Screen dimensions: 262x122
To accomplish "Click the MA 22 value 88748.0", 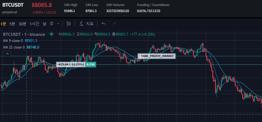I will pyautogui.click(x=33, y=47).
